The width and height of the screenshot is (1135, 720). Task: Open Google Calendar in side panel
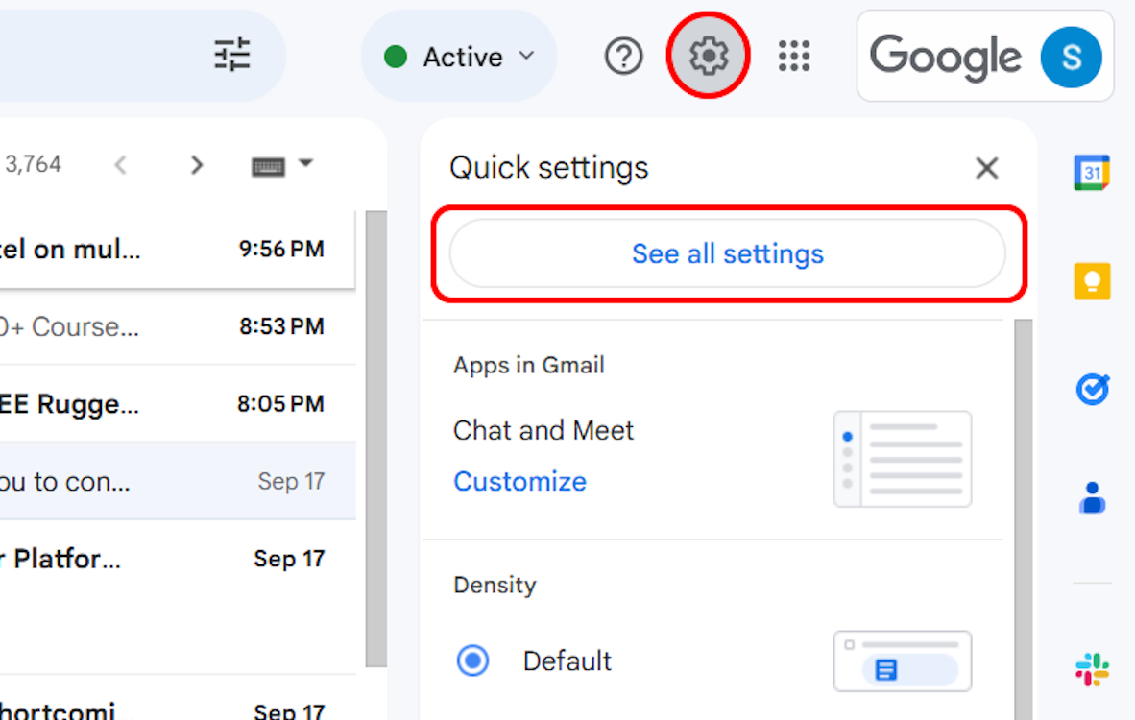point(1092,173)
